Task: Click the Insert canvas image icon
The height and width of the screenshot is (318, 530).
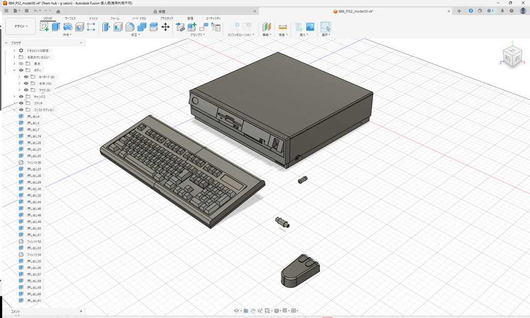Action: (310, 27)
